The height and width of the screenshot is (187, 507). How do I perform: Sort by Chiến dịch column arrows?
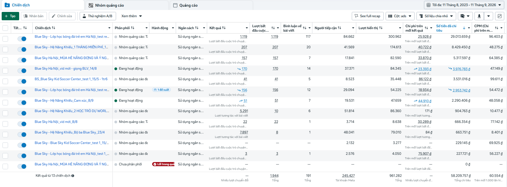53,28
